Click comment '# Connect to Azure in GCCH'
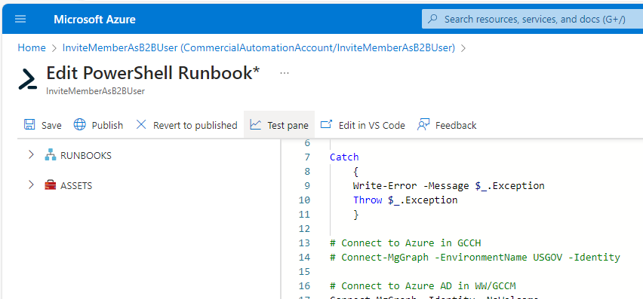The image size is (643, 299). point(405,243)
